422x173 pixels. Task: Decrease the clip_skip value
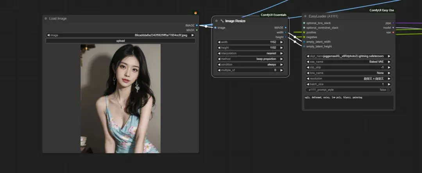click(308, 67)
